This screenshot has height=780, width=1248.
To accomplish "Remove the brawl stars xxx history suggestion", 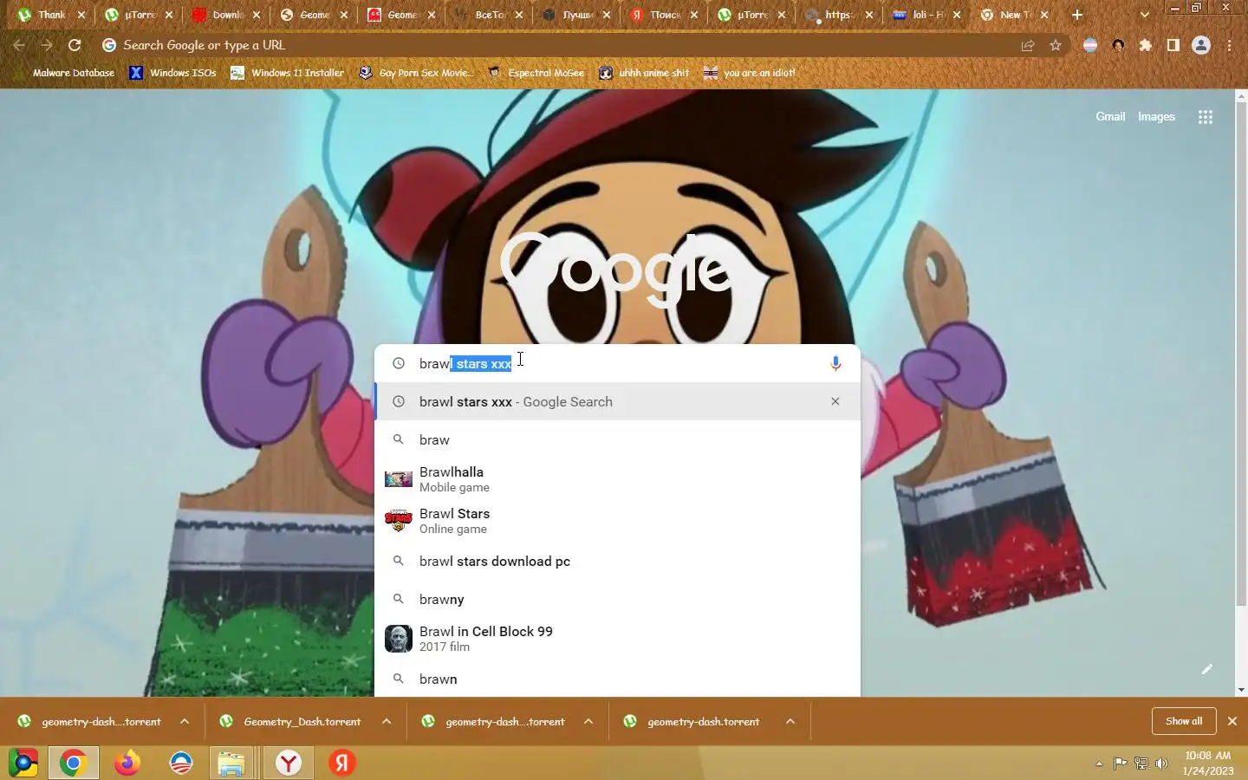I will pos(835,401).
